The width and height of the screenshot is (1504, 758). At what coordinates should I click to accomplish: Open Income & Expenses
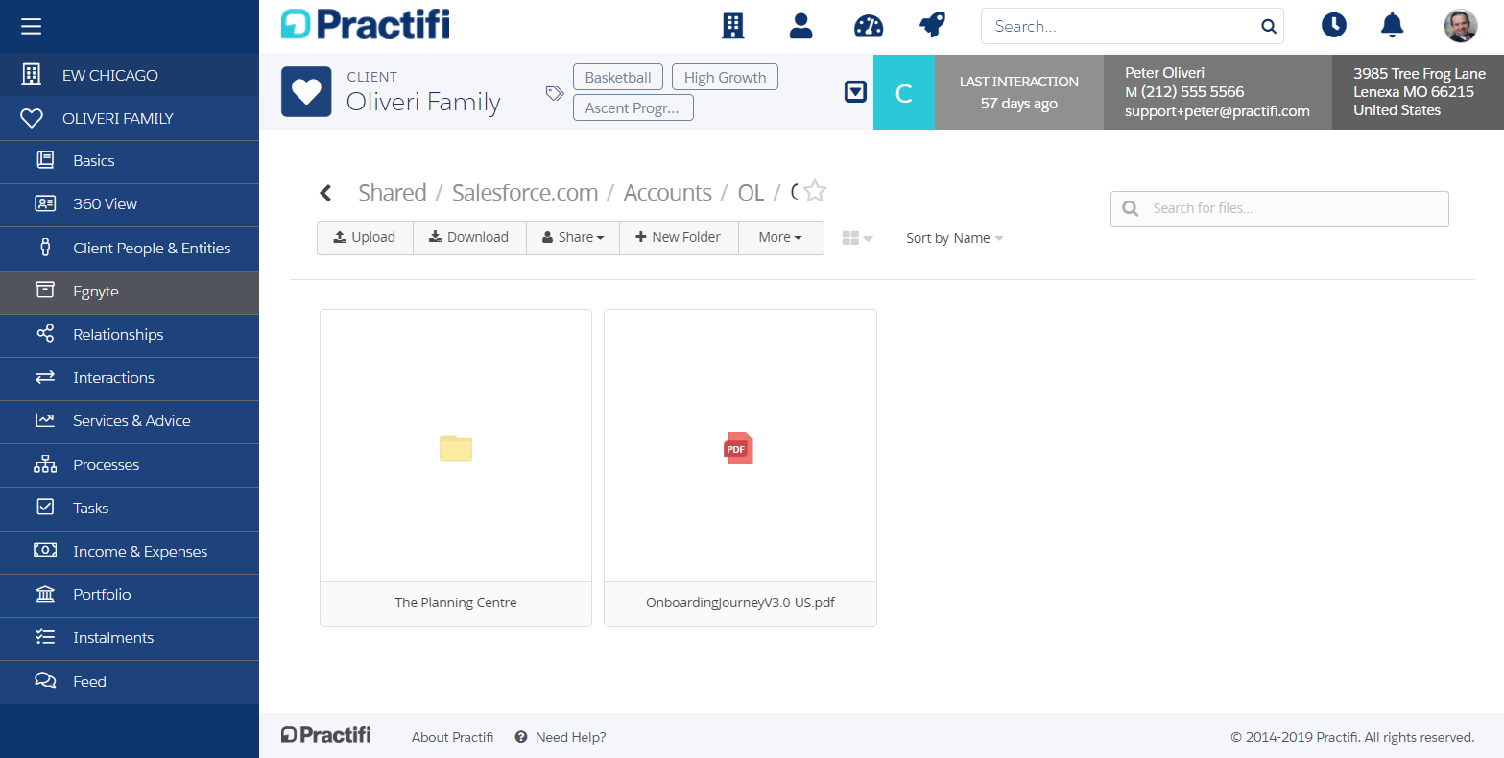130,552
